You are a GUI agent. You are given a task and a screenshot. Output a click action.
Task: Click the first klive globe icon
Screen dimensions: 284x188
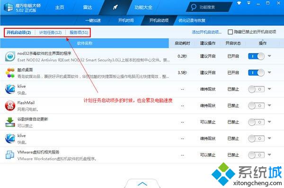[x=10, y=89]
